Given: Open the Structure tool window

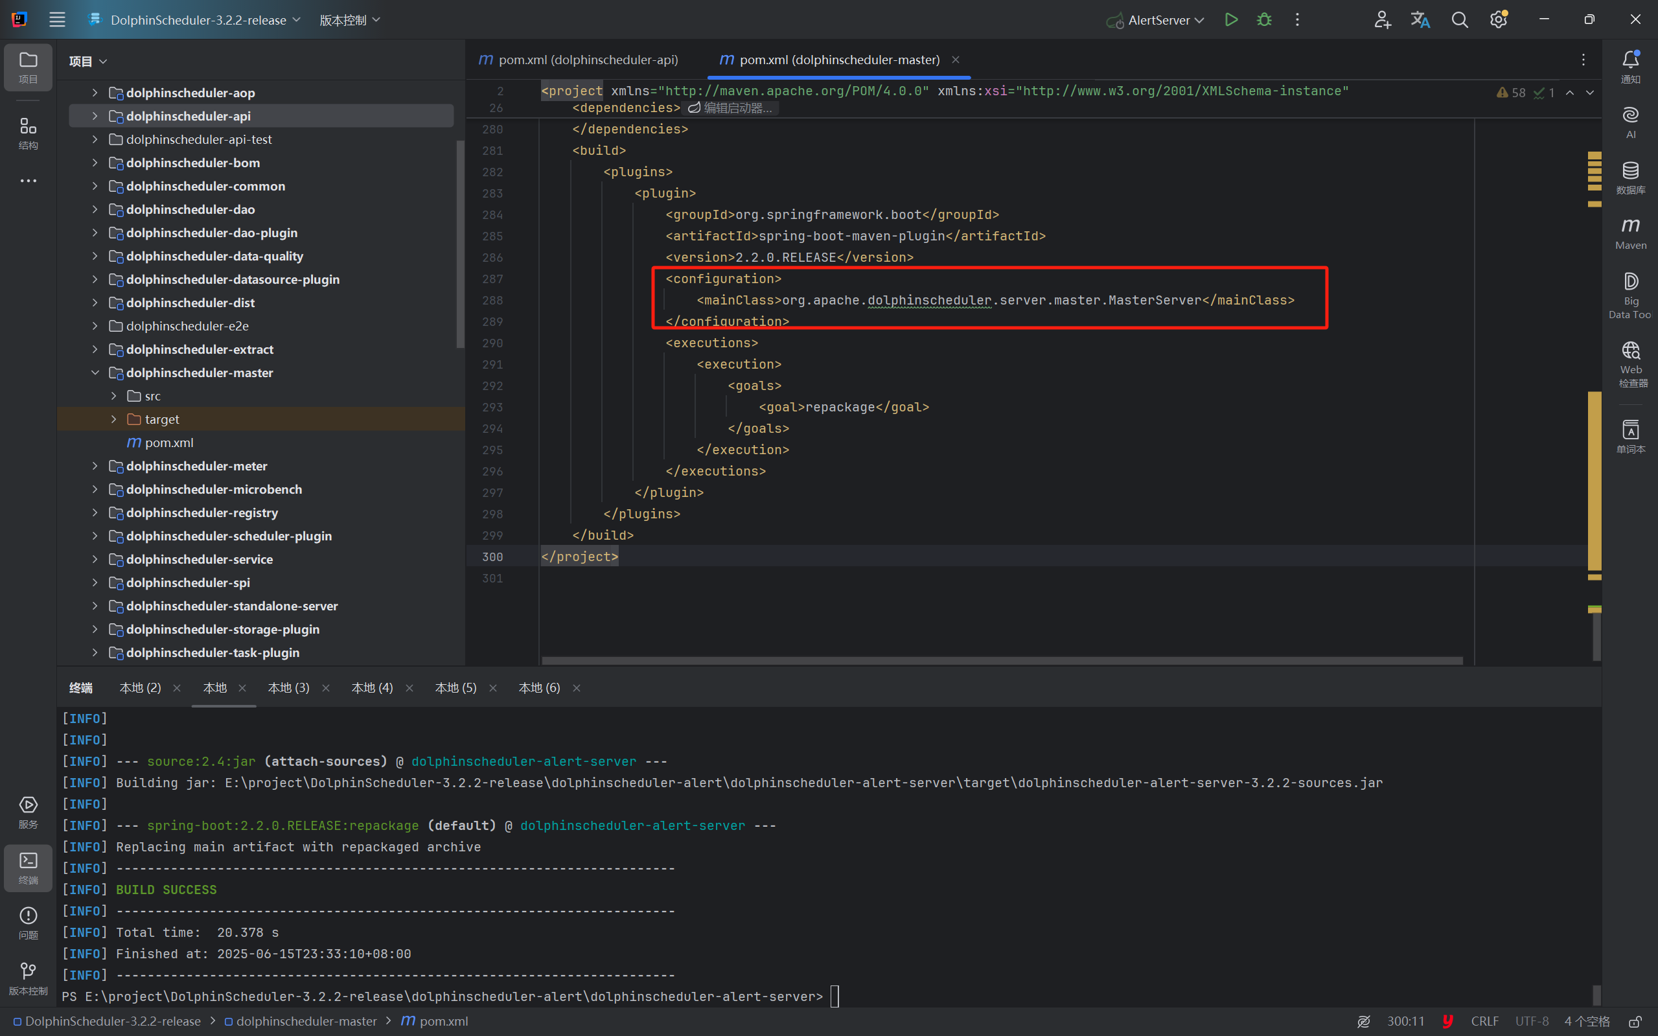Looking at the screenshot, I should tap(28, 133).
